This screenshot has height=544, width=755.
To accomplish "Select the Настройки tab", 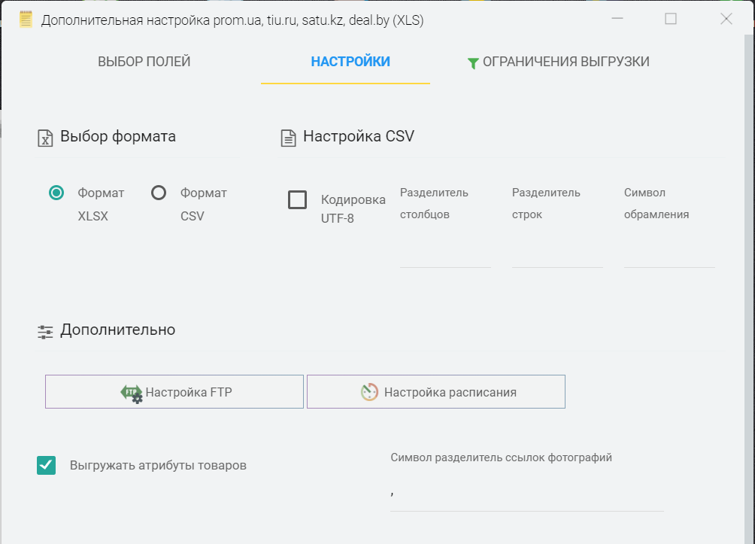I will [x=350, y=62].
